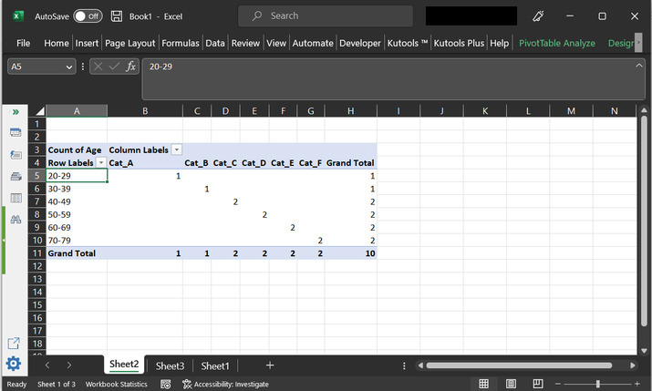This screenshot has width=652, height=391.
Task: Click the Insert Function fx icon
Action: pyautogui.click(x=131, y=67)
